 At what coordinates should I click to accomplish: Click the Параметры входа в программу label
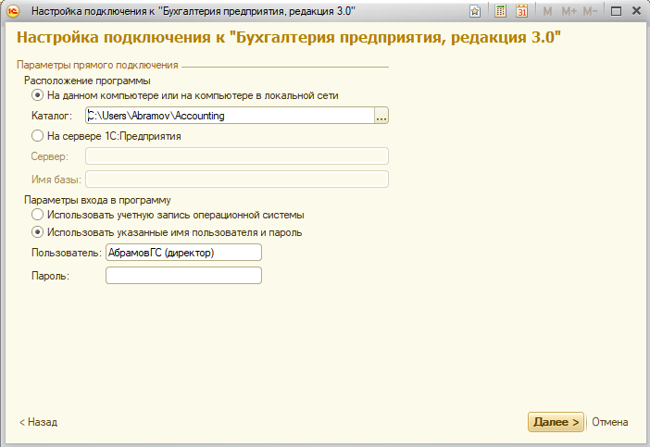(x=97, y=200)
